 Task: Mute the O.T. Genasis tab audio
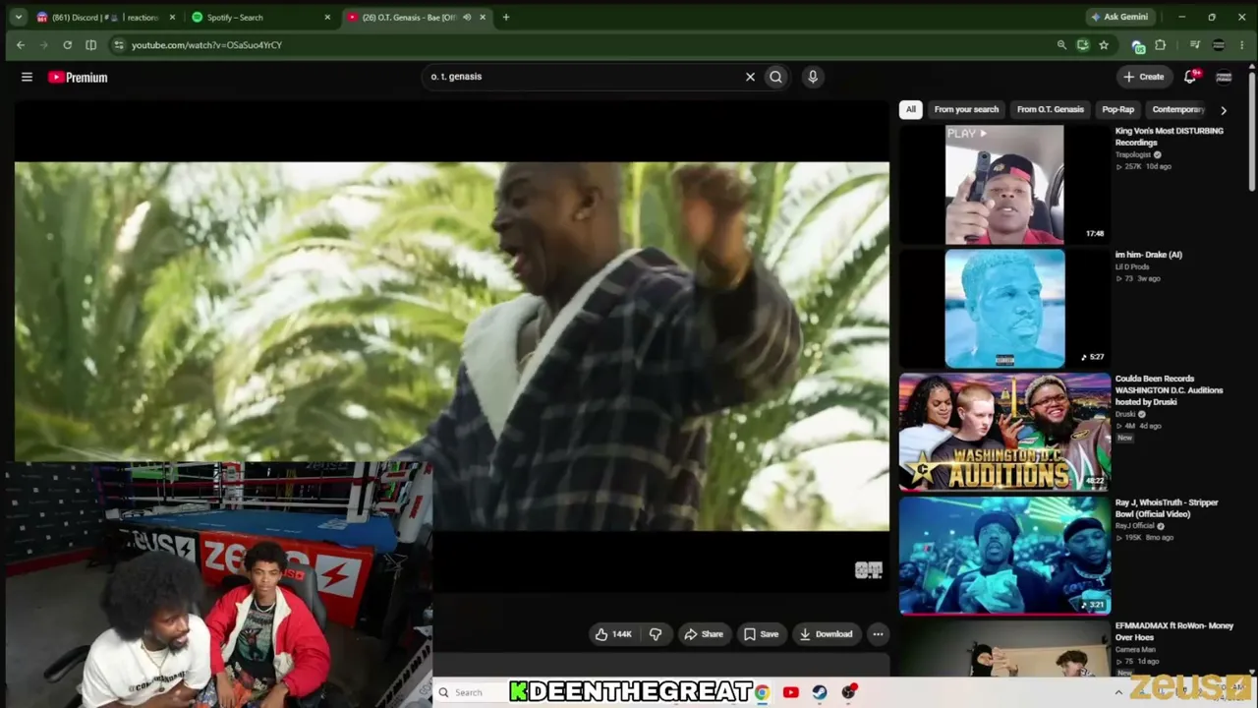pos(467,17)
